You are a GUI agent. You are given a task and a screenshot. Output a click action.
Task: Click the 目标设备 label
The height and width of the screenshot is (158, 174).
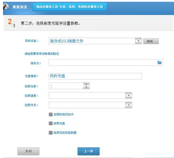32,41
